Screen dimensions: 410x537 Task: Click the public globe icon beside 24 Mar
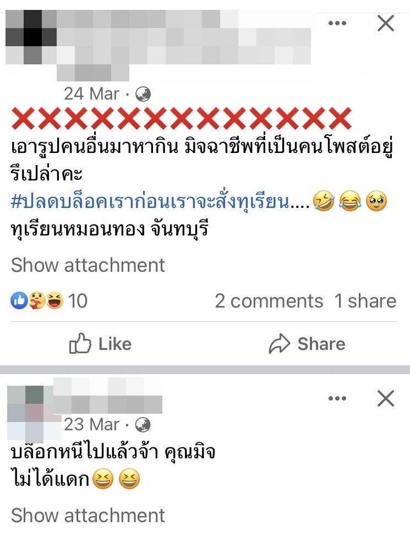[x=143, y=94]
